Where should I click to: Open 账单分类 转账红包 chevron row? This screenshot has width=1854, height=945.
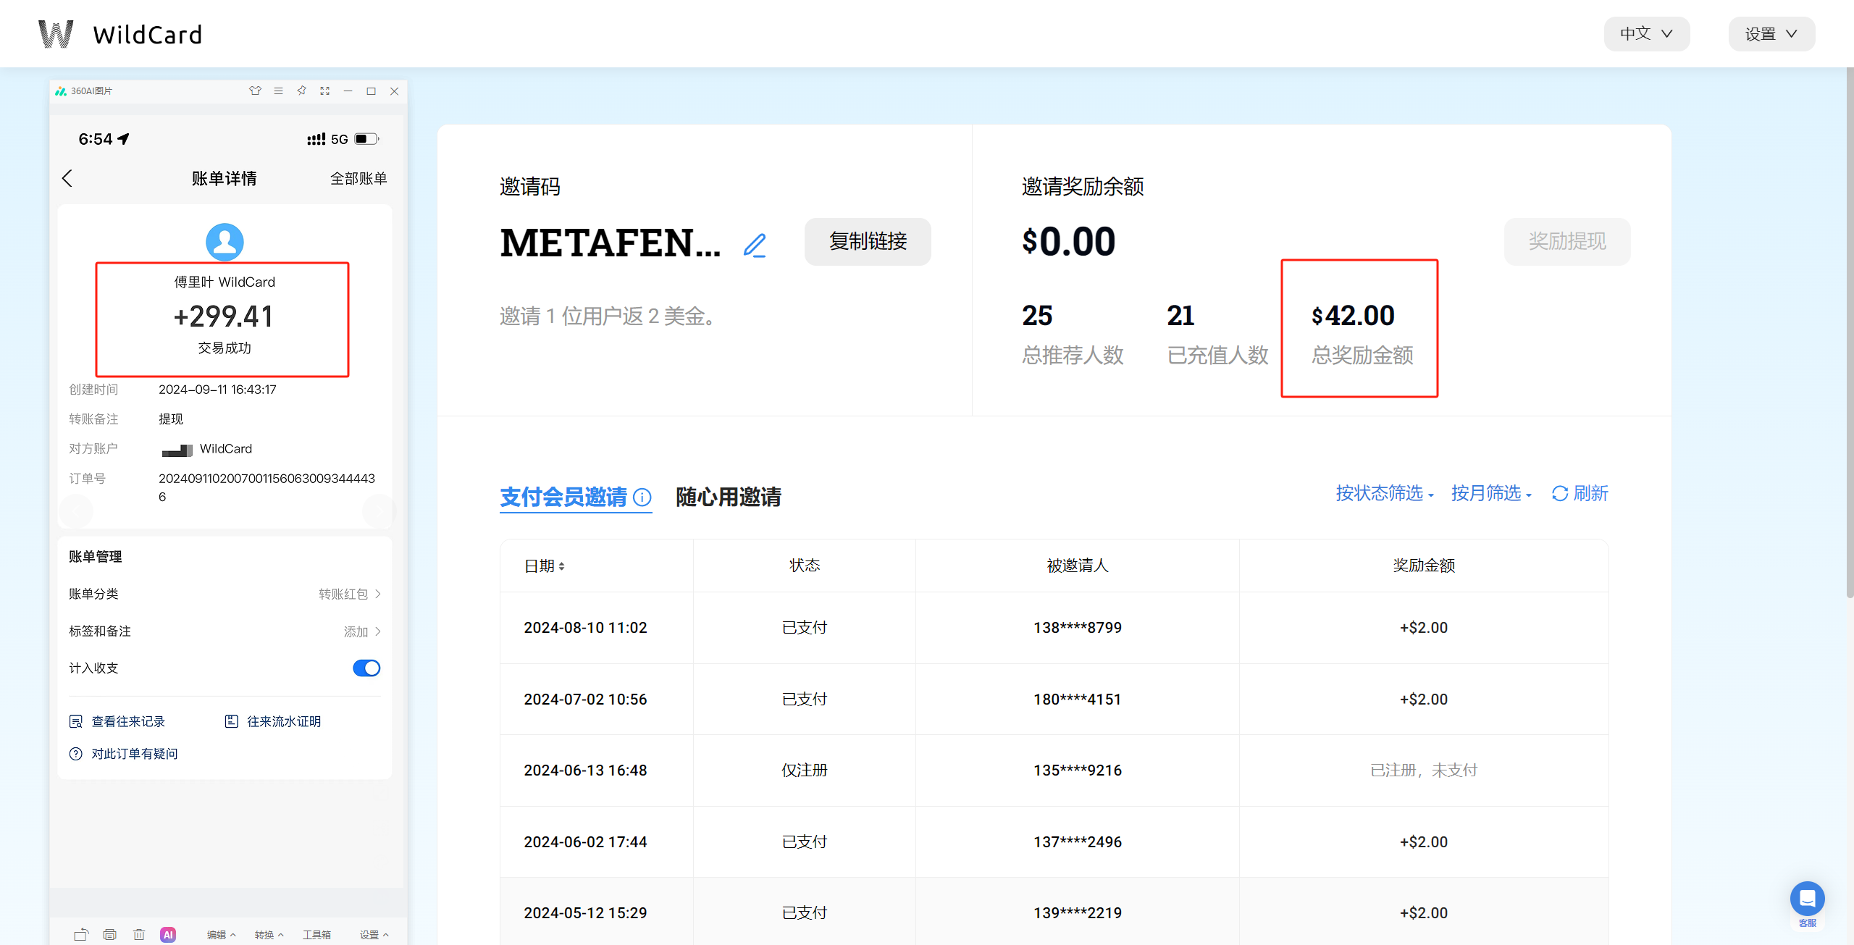[225, 594]
